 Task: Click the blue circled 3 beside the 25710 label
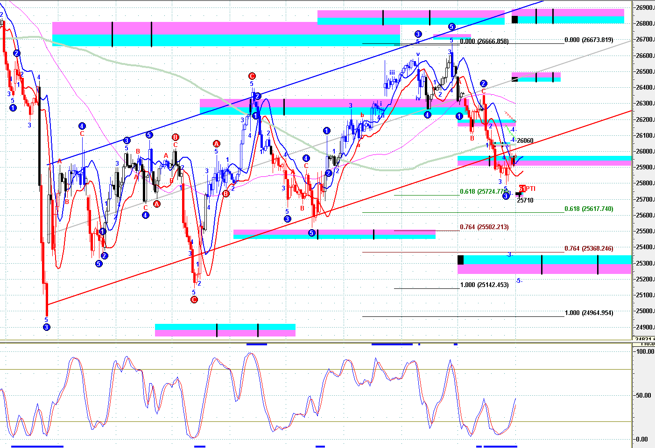click(506, 196)
